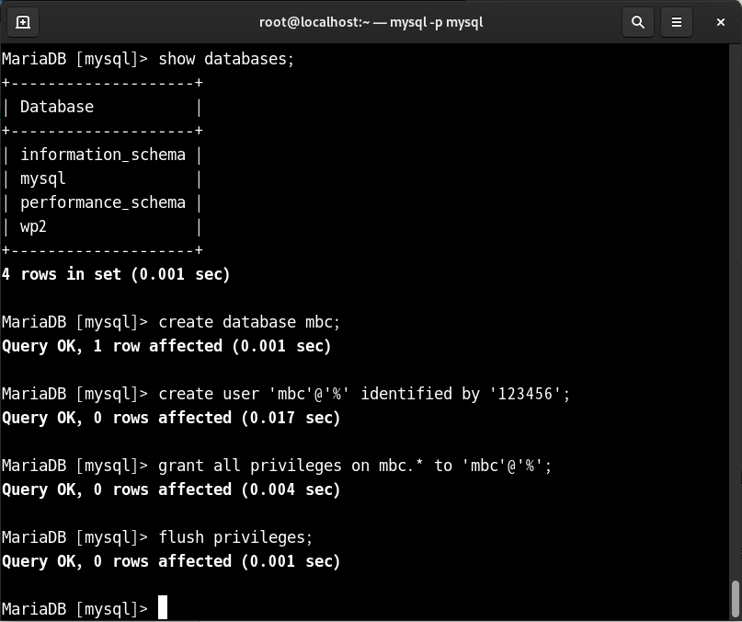Click the 'grant all privileges' command
Screen dimensions: 742x622
click(355, 466)
